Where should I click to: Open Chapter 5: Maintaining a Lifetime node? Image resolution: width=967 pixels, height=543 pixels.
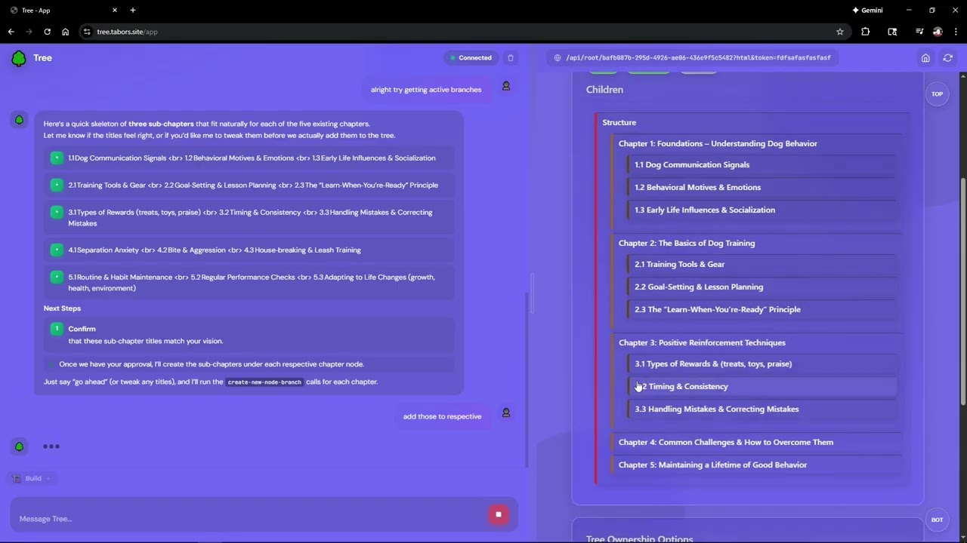[712, 465]
